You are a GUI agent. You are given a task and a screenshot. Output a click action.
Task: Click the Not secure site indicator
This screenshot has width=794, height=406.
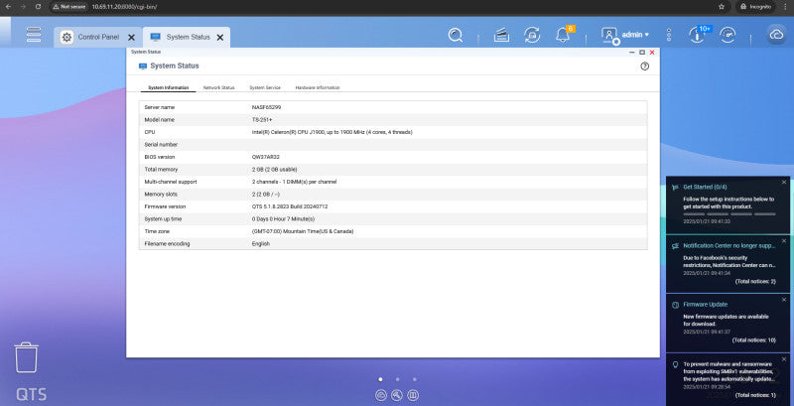click(x=69, y=7)
